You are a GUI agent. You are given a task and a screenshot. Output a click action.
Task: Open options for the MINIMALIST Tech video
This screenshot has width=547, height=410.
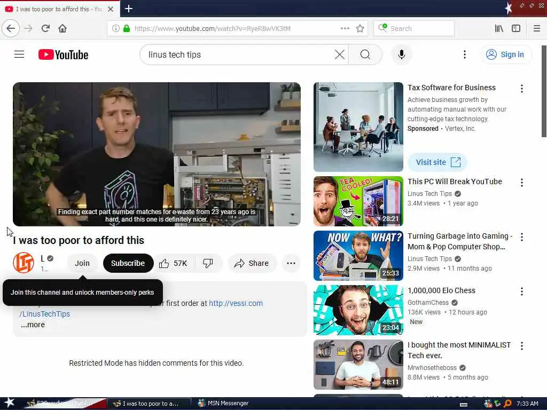[x=521, y=346]
